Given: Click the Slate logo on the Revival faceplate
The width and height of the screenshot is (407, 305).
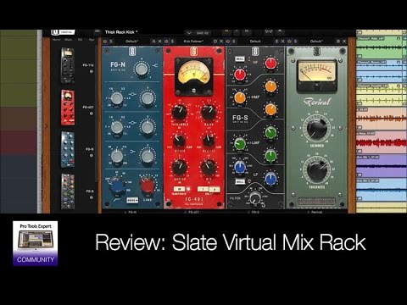Looking at the screenshot, I should pyautogui.click(x=317, y=52).
